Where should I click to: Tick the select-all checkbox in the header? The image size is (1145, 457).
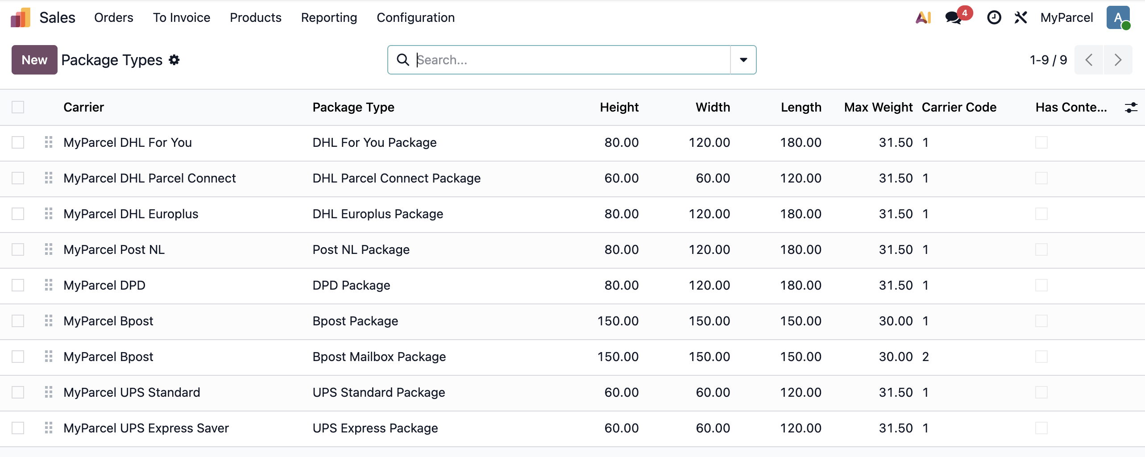18,107
